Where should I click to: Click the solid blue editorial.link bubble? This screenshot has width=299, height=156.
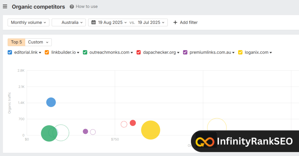coord(51,102)
